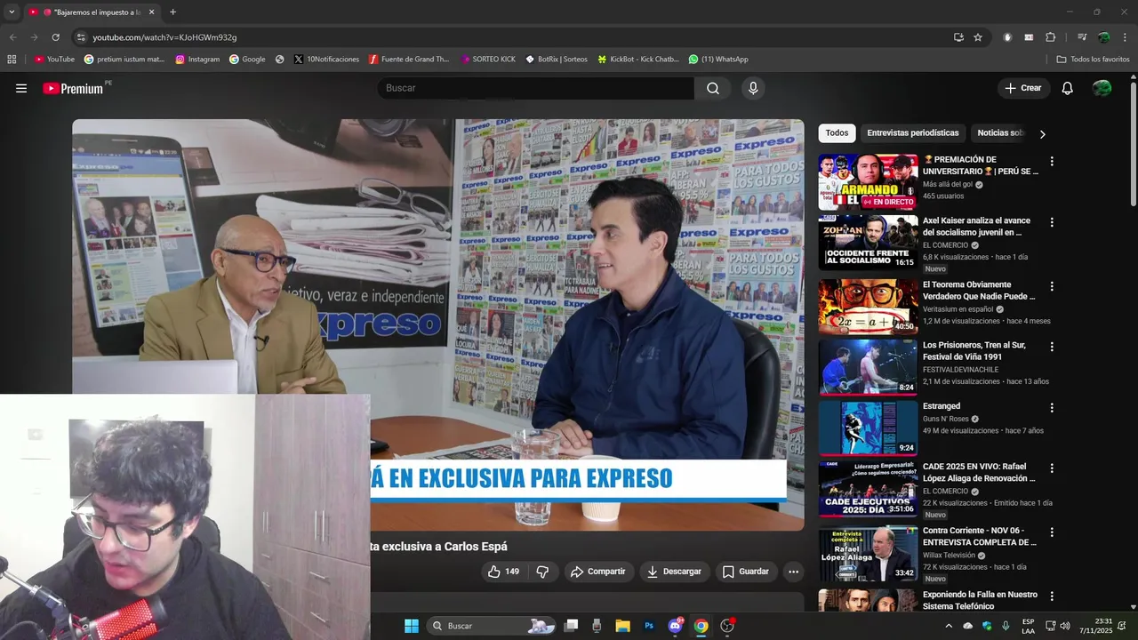Open options for Estranged video
This screenshot has height=640, width=1138.
(x=1052, y=407)
